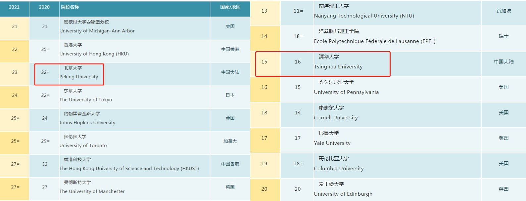The height and width of the screenshot is (201, 526).
Task: Click 宾夕法尼亚大学 name
Action: [336, 82]
